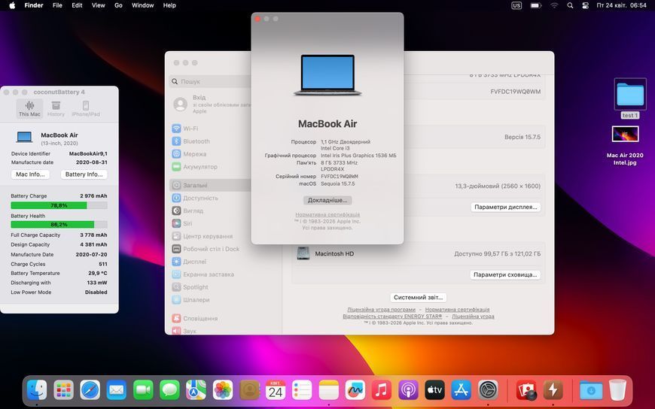Open the Edit menu
This screenshot has width=655, height=409.
tap(77, 5)
